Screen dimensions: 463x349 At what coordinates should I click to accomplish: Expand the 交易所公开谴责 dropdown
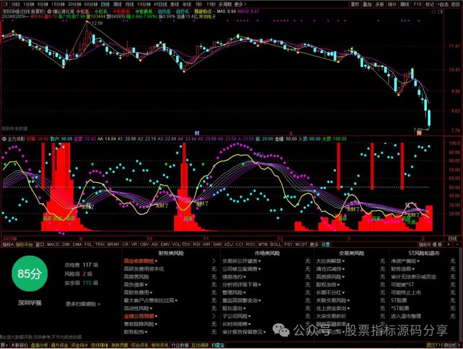[259, 261]
